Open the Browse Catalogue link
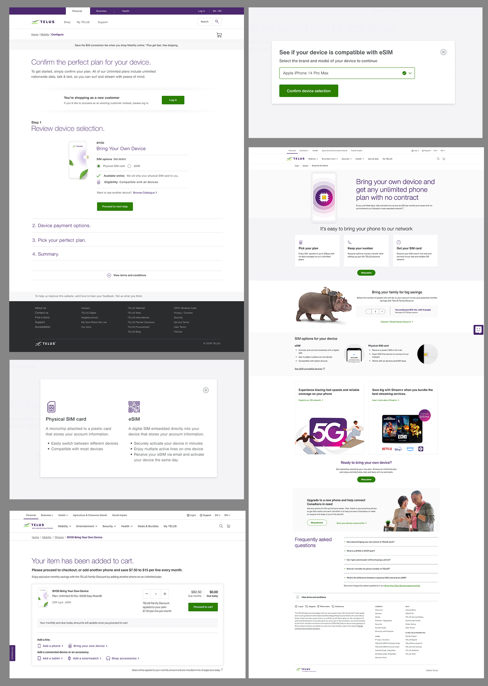Image resolution: width=488 pixels, height=686 pixels. pos(145,193)
